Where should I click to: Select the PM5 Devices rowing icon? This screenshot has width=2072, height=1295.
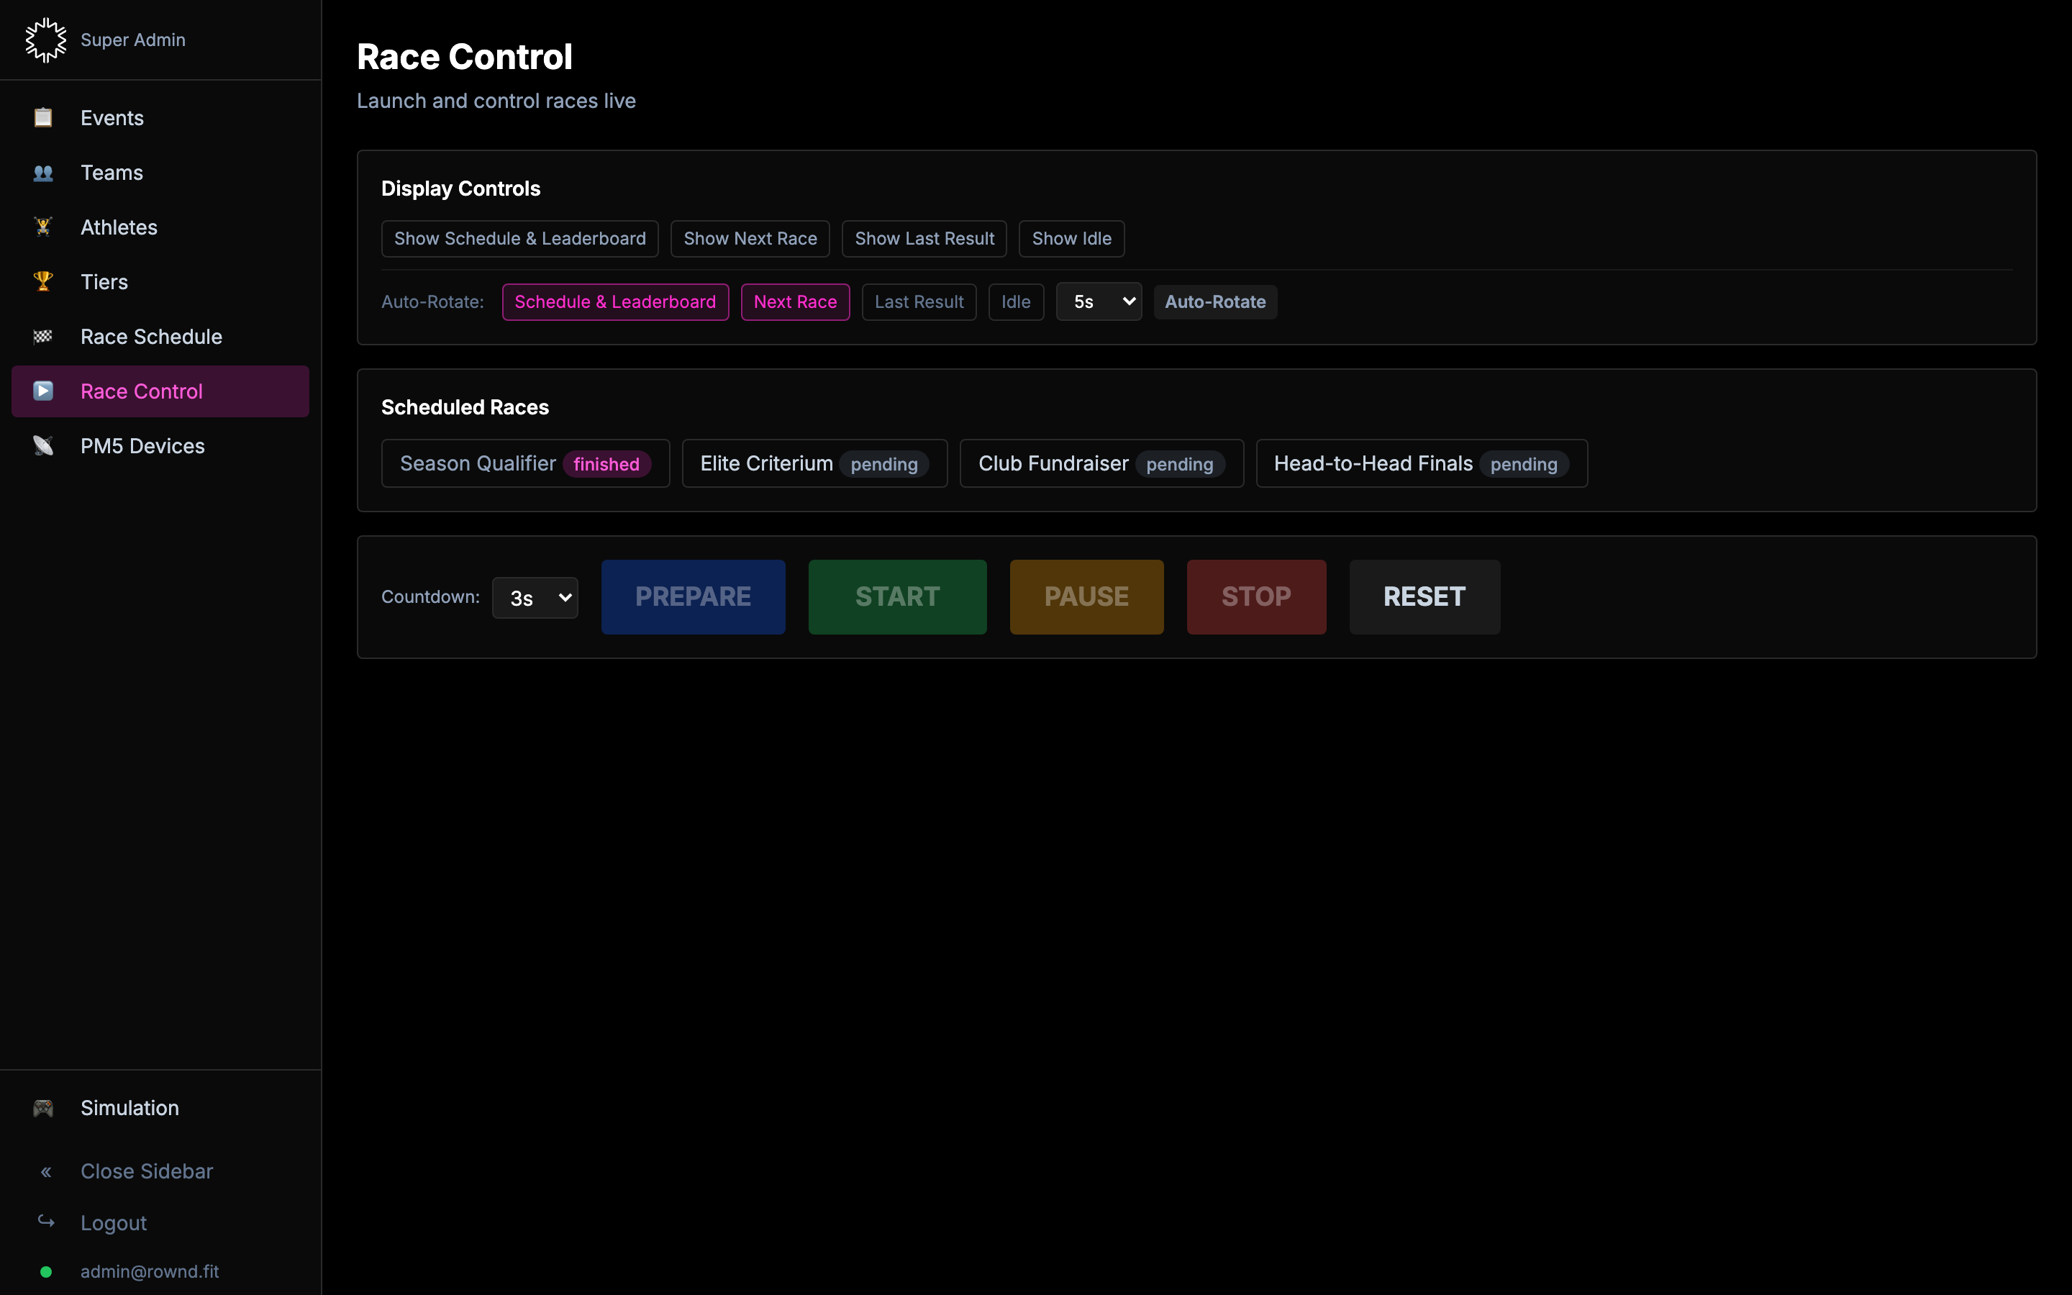[x=44, y=445]
